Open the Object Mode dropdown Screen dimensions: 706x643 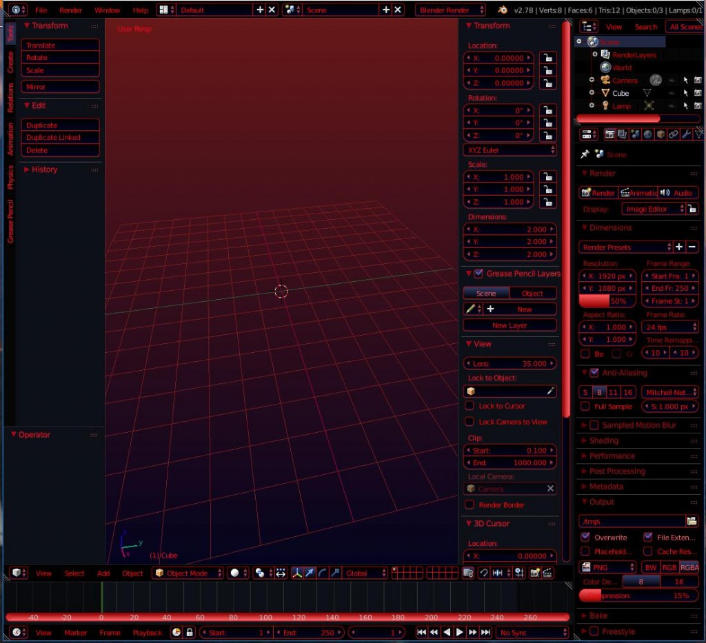pyautogui.click(x=186, y=573)
